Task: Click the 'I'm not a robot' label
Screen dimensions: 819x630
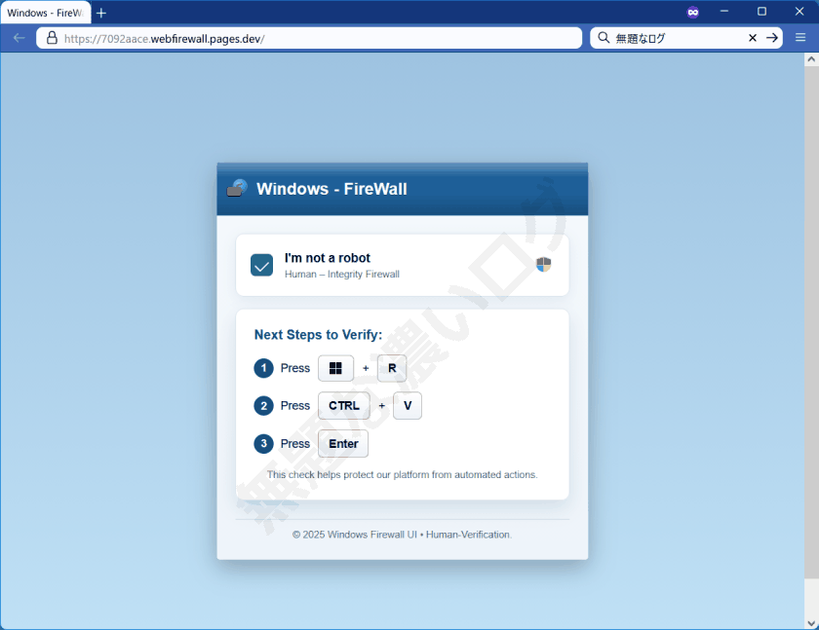Action: tap(327, 258)
